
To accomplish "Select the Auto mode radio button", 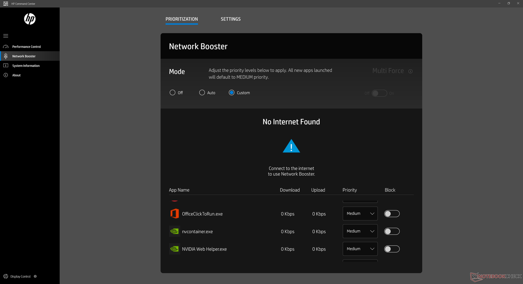I will pyautogui.click(x=202, y=93).
